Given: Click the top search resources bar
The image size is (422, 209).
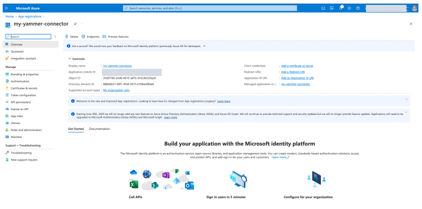Looking at the screenshot, I should (x=210, y=8).
